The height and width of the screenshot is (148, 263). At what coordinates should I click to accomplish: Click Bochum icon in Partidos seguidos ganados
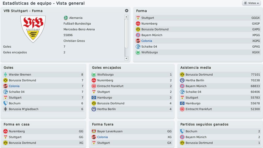pyautogui.click(x=182, y=131)
